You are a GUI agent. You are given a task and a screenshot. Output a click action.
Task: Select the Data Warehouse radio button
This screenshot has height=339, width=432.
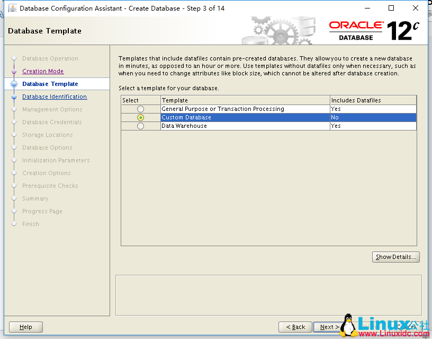(x=140, y=126)
